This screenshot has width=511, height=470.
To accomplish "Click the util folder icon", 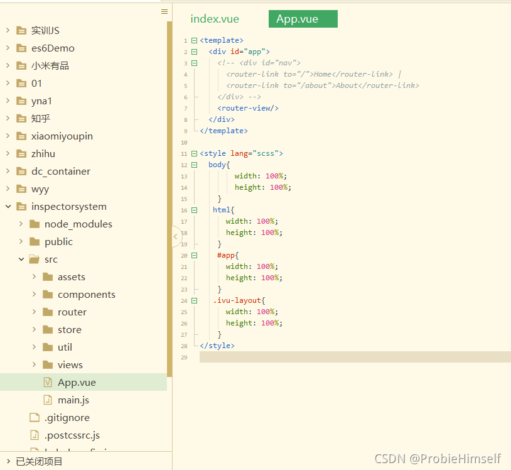I will pos(48,347).
